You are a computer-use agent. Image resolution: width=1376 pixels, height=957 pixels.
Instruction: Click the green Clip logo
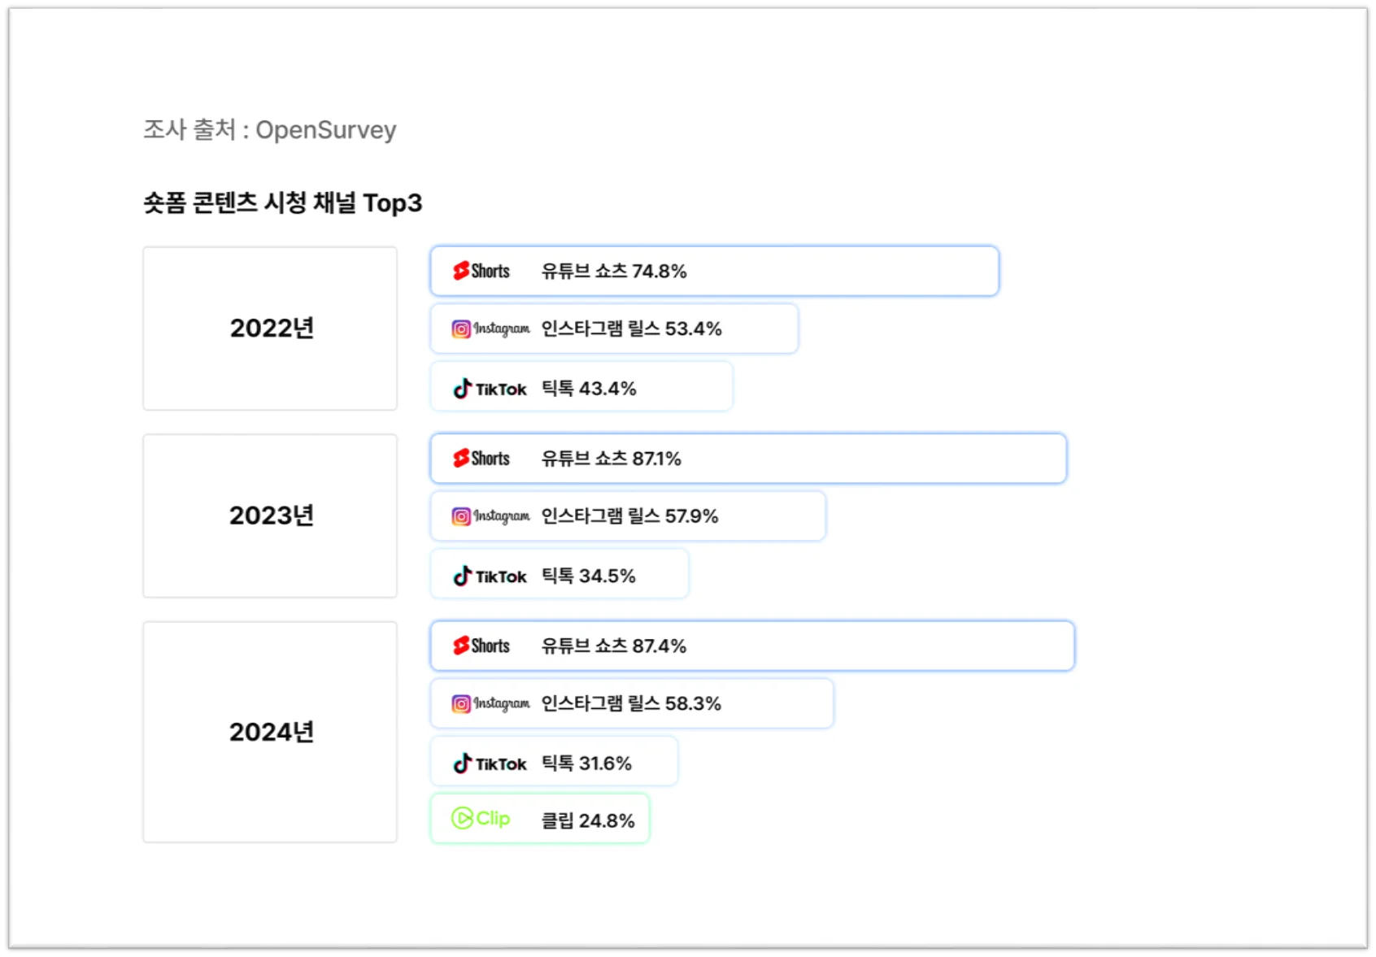click(481, 818)
